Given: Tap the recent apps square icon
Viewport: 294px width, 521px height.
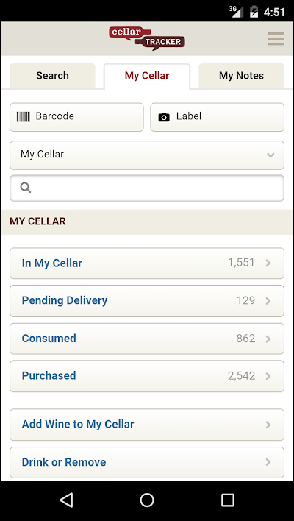Looking at the screenshot, I should tap(228, 500).
